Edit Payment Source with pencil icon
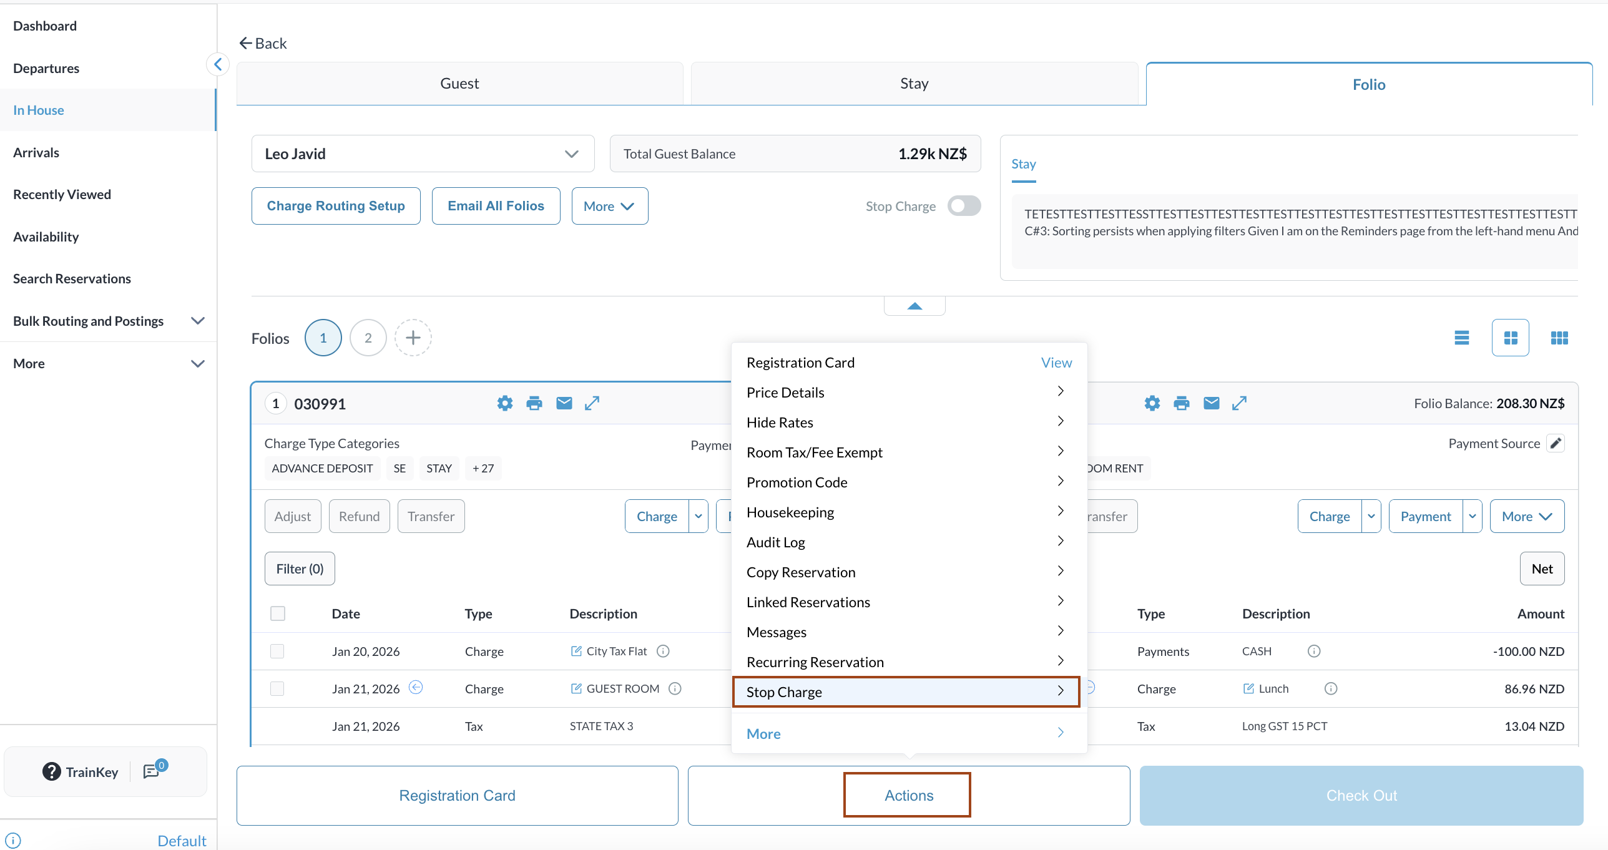This screenshot has height=850, width=1608. click(x=1556, y=443)
